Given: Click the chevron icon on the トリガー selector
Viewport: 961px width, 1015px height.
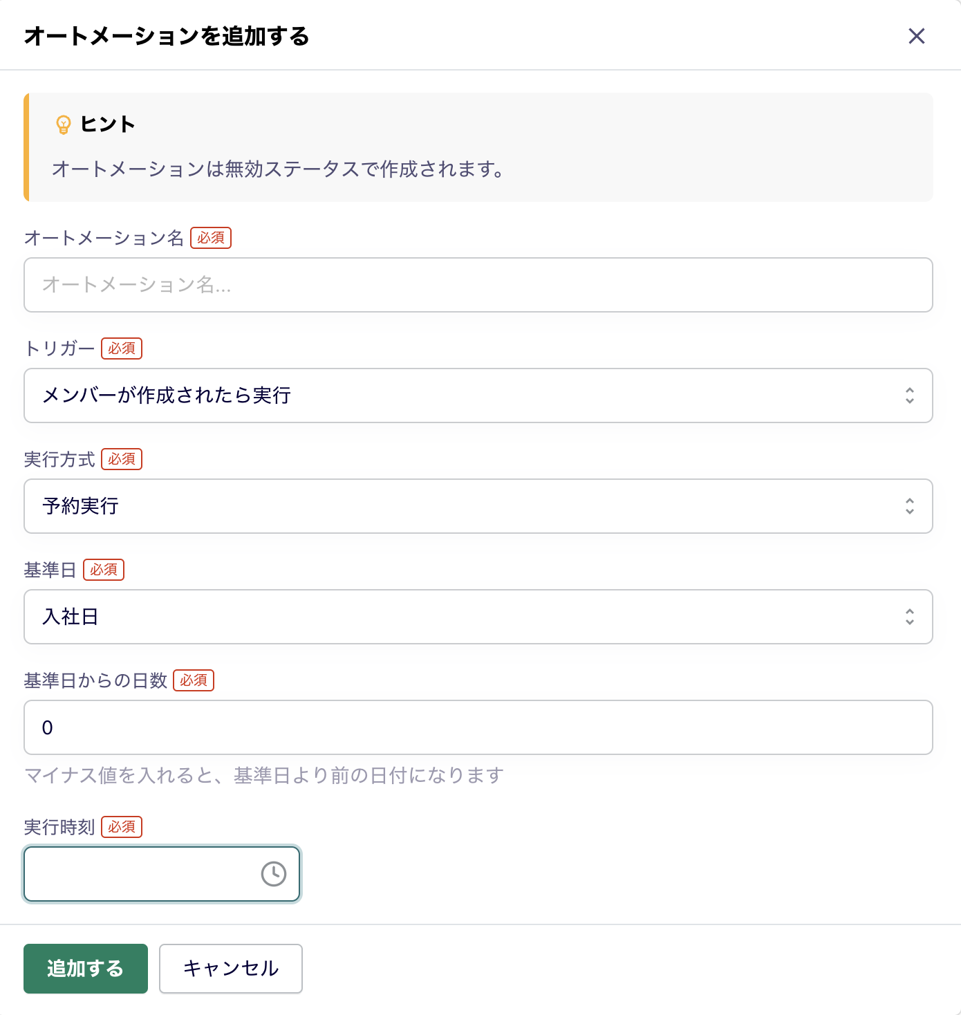Looking at the screenshot, I should click(911, 395).
